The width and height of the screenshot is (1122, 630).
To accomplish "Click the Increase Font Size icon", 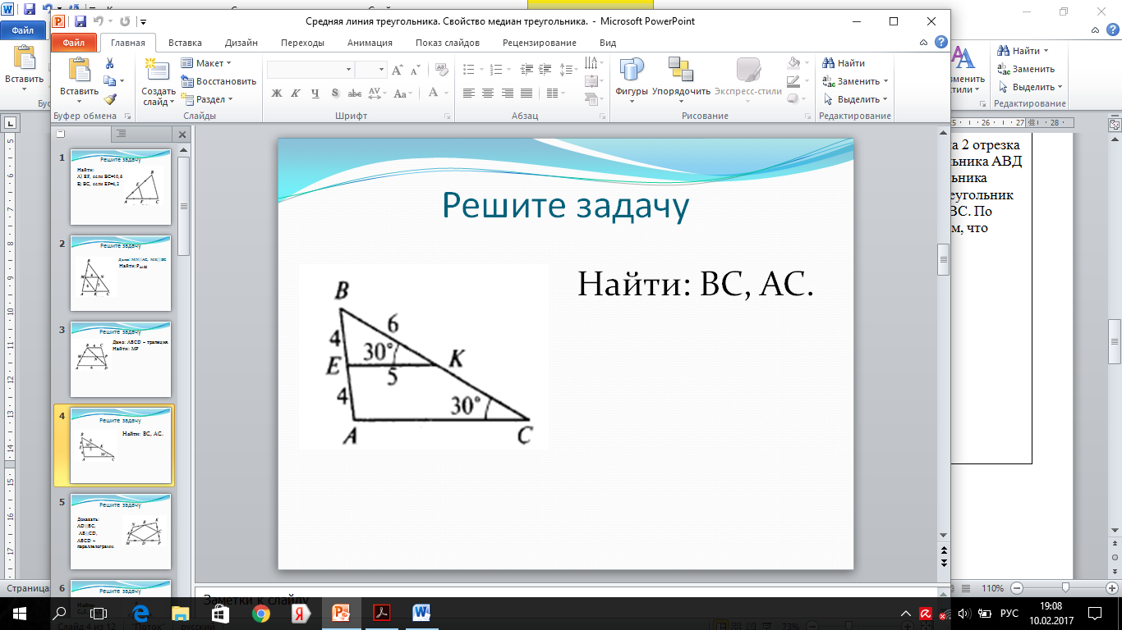I will click(399, 70).
